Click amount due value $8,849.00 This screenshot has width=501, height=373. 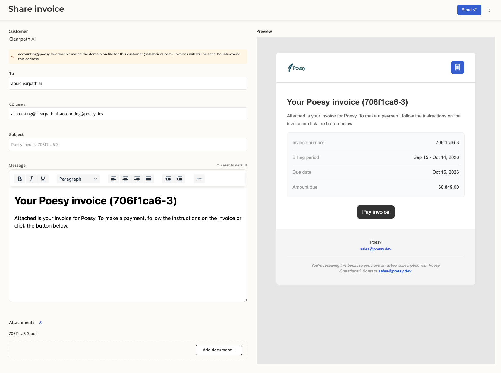coord(449,187)
